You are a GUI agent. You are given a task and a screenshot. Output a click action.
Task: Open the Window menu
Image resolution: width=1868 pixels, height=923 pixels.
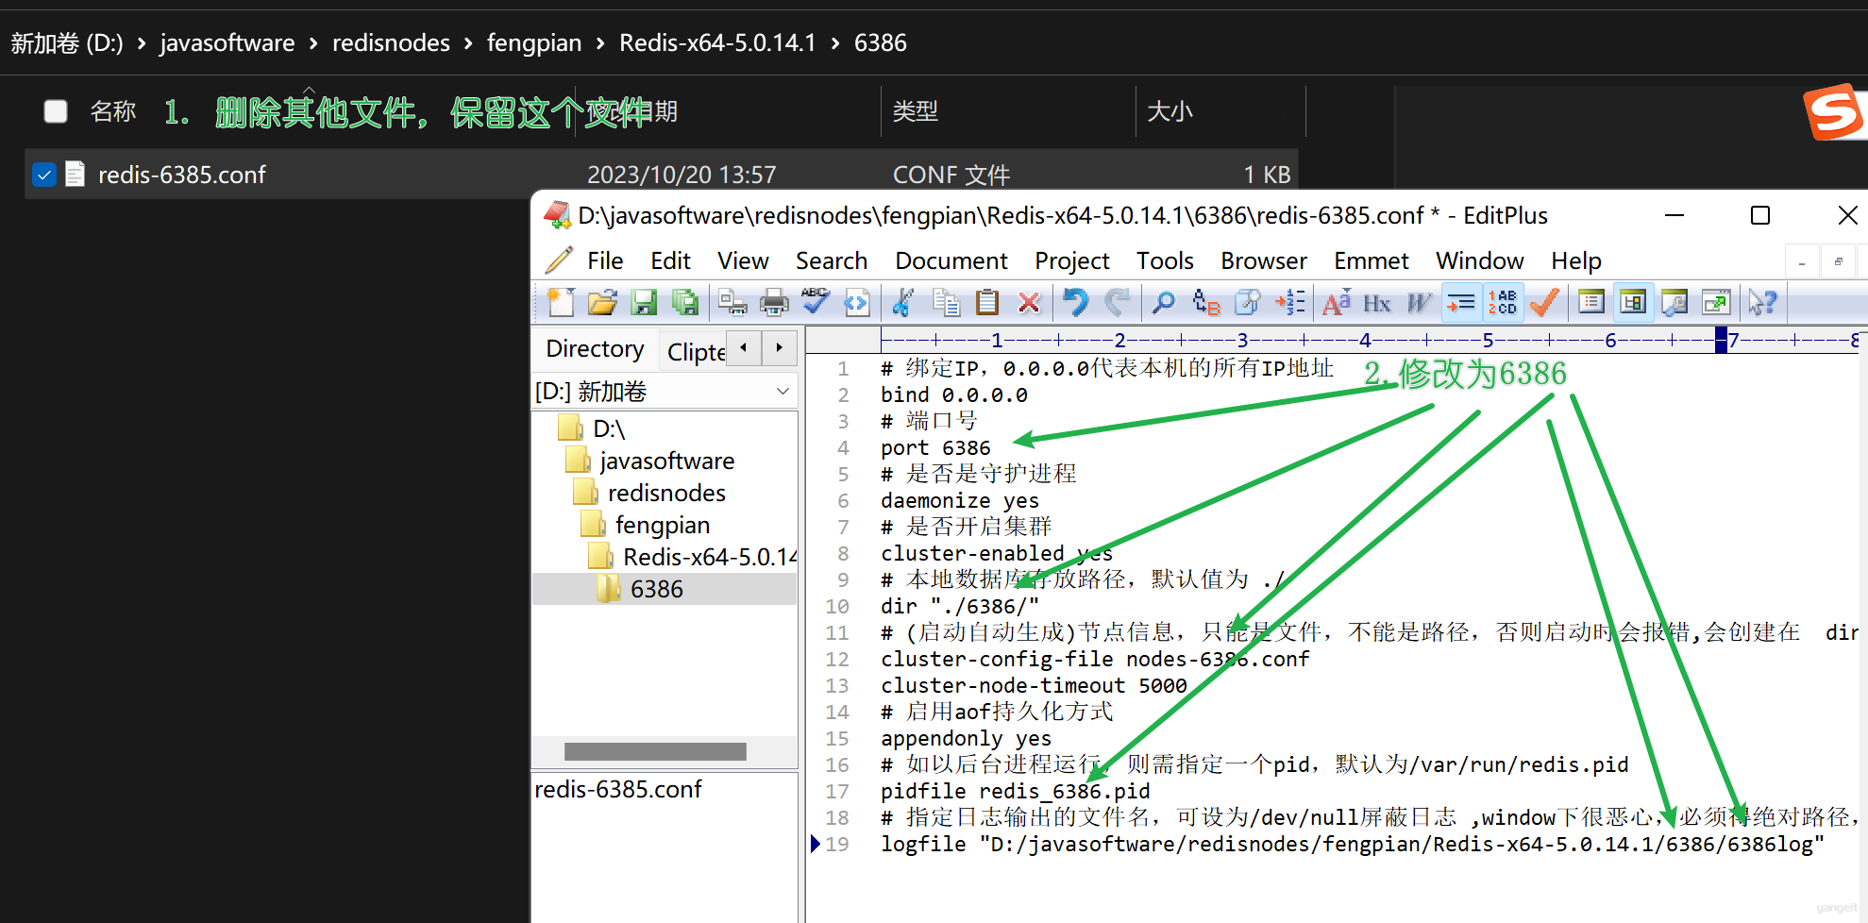pyautogui.click(x=1480, y=260)
